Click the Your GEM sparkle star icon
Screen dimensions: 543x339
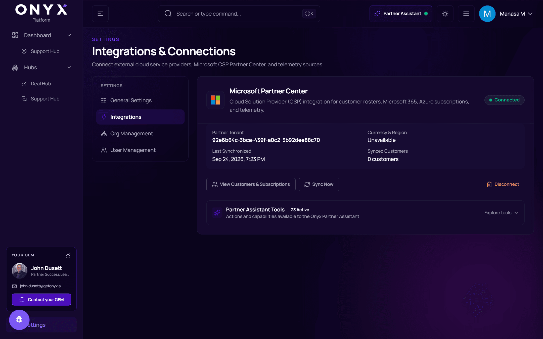click(68, 255)
